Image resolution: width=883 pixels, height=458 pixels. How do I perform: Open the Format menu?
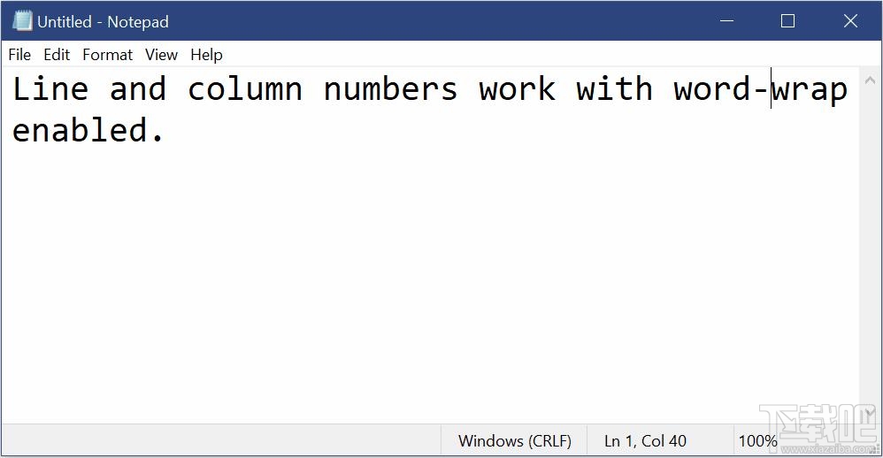[108, 55]
